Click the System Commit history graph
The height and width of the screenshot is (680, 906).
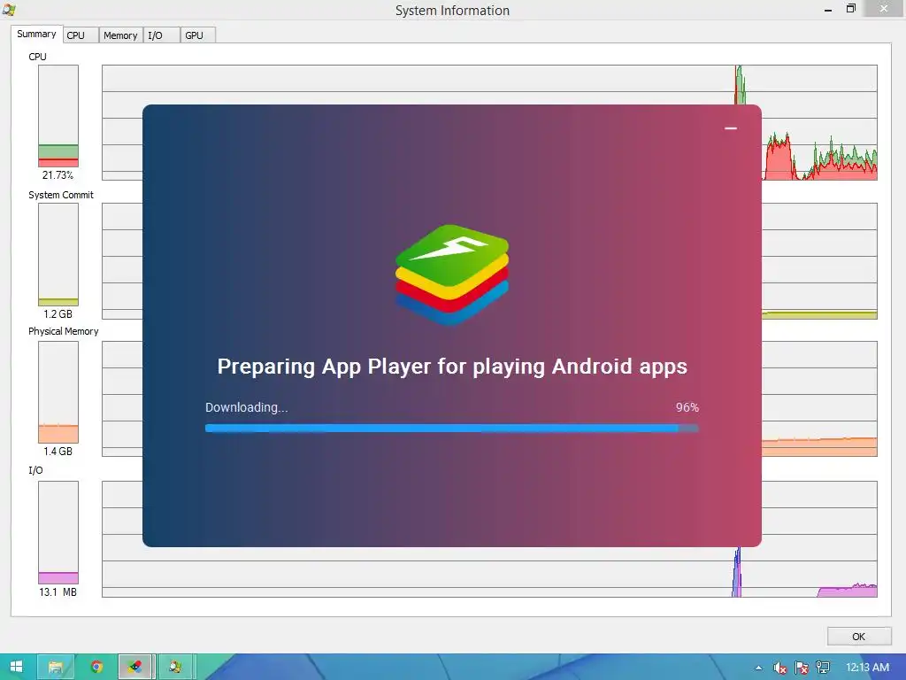[x=819, y=261]
